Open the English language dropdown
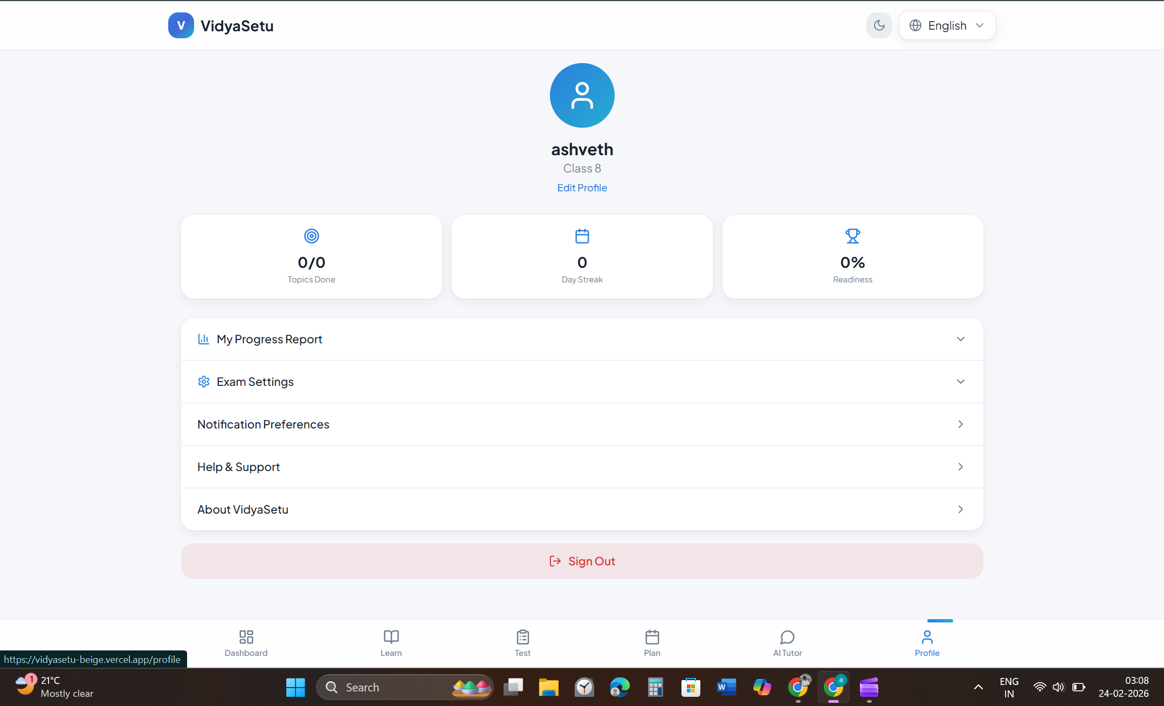 947,25
